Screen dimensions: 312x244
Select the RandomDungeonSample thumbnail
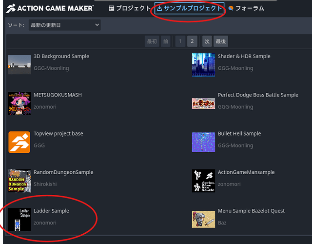[x=19, y=181]
